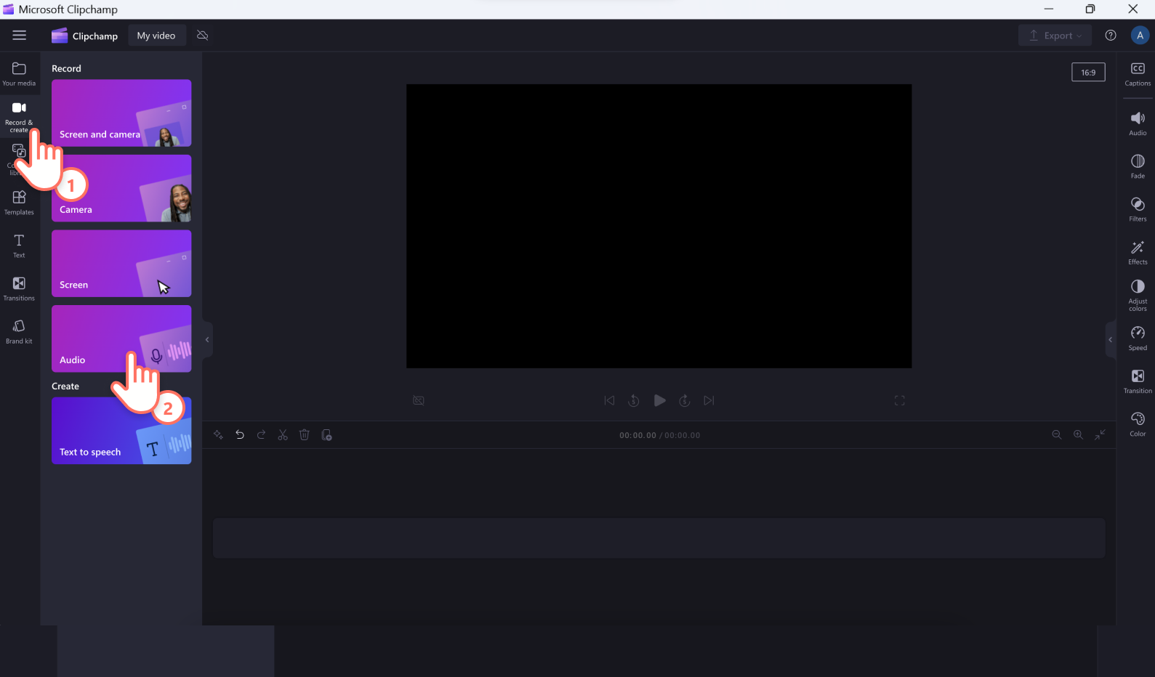Screen dimensions: 1155x677
Task: Minimize the Clipchamp window
Action: (x=1049, y=9)
